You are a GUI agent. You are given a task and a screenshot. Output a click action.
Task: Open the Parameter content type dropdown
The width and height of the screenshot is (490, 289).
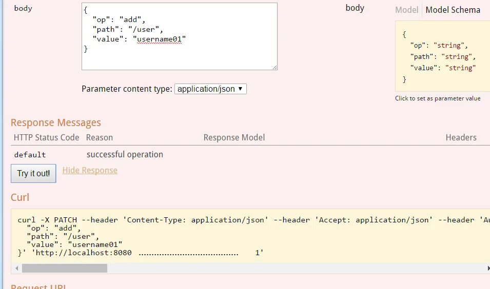(210, 89)
